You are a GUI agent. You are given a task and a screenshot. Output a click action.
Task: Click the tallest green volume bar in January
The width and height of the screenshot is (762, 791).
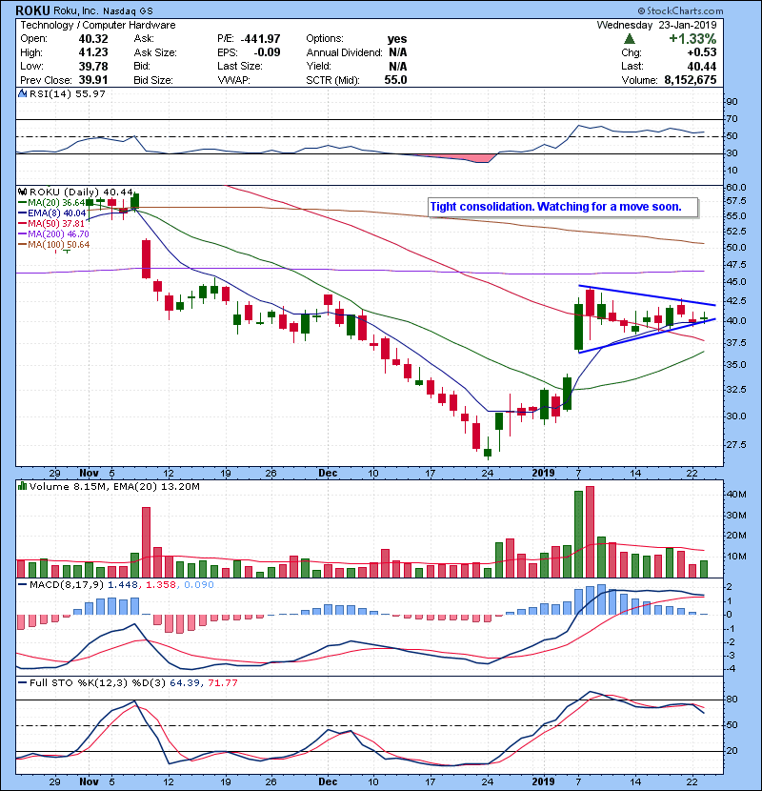coord(578,535)
